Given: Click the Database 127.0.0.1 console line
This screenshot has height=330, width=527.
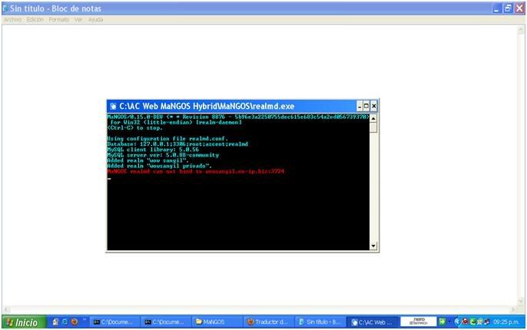Looking at the screenshot, I should click(x=177, y=144).
